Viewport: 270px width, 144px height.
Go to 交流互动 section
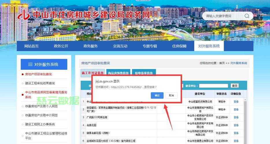[x=120, y=46]
